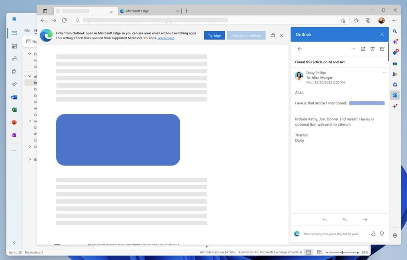
Task: Open the profile avatar in Edge toolbar
Action: [x=381, y=20]
